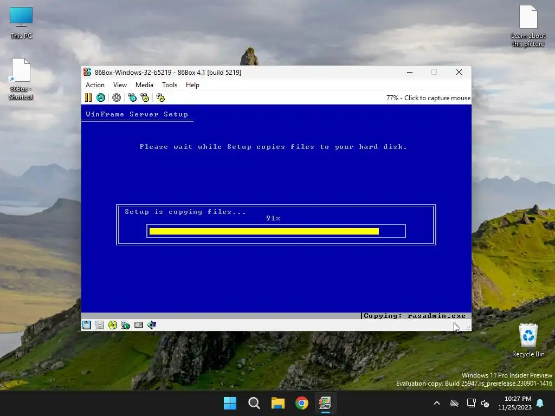Click the OneDrive cloud tray icon
This screenshot has width=555, height=416.
point(454,403)
